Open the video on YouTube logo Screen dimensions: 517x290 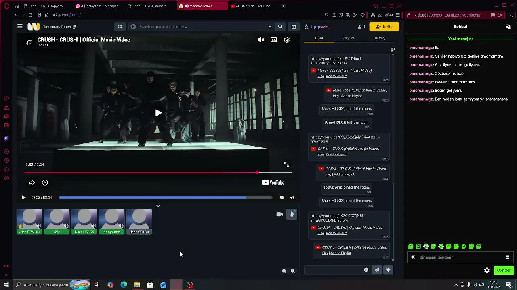pos(273,183)
